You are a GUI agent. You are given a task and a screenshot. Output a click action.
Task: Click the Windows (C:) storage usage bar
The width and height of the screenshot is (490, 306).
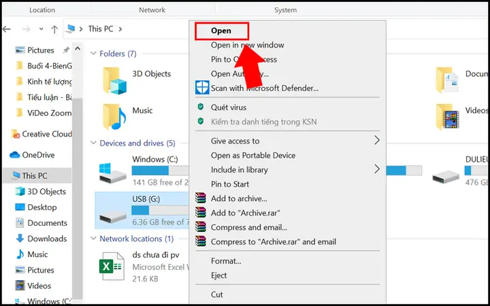(160, 171)
